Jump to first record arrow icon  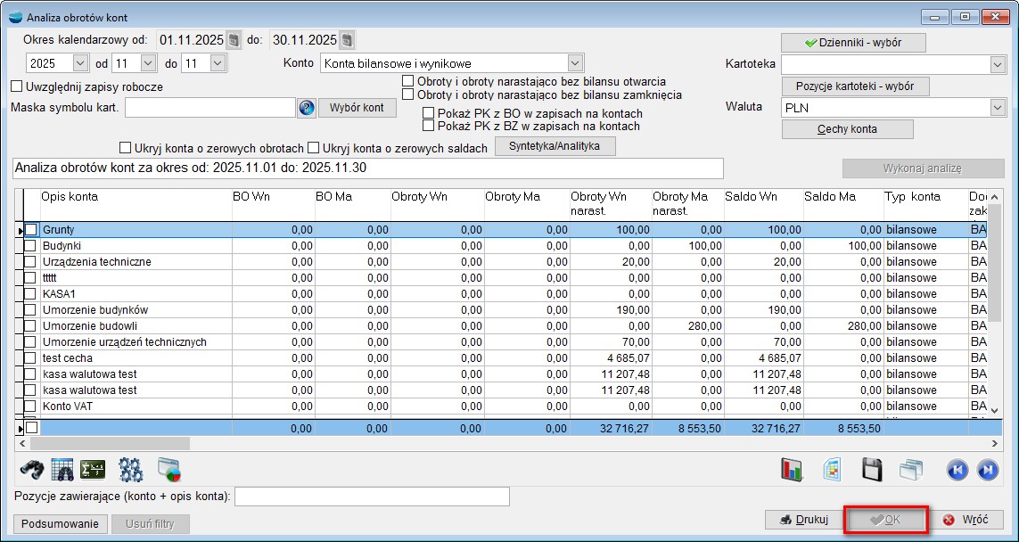[957, 469]
